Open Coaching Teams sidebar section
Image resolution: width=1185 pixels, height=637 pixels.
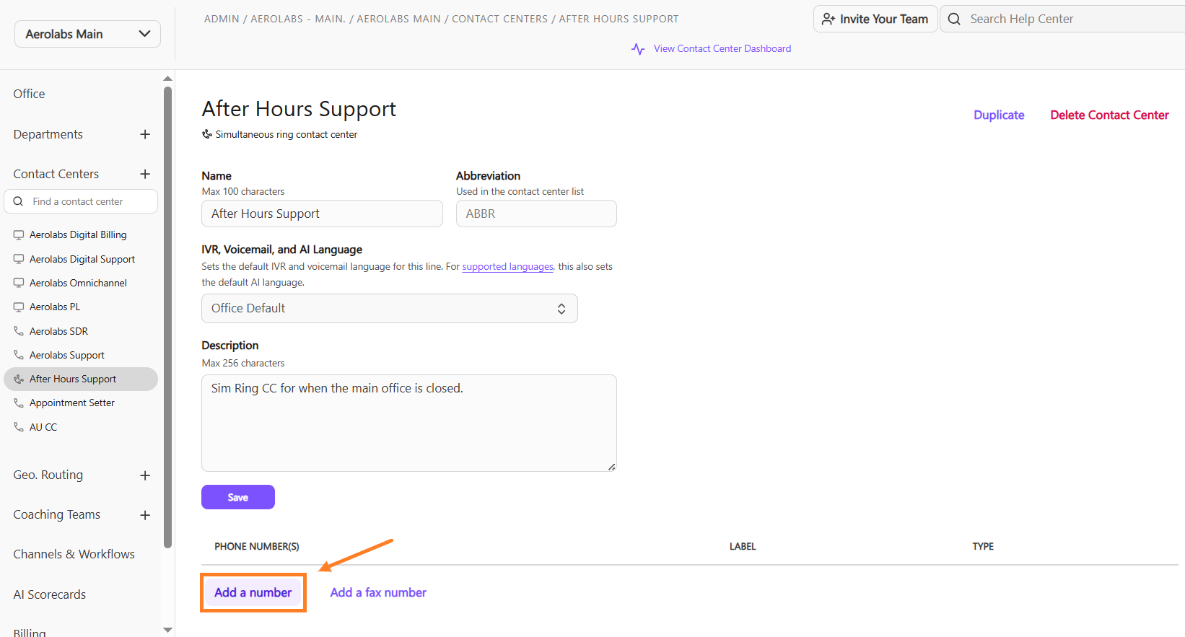(56, 514)
